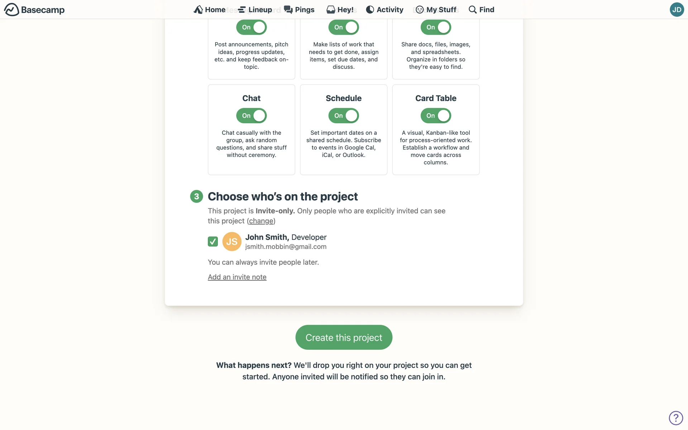
Task: Open the help question mark button
Action: (x=676, y=418)
